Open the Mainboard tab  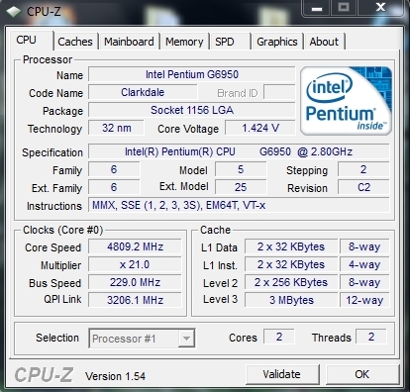coord(129,42)
